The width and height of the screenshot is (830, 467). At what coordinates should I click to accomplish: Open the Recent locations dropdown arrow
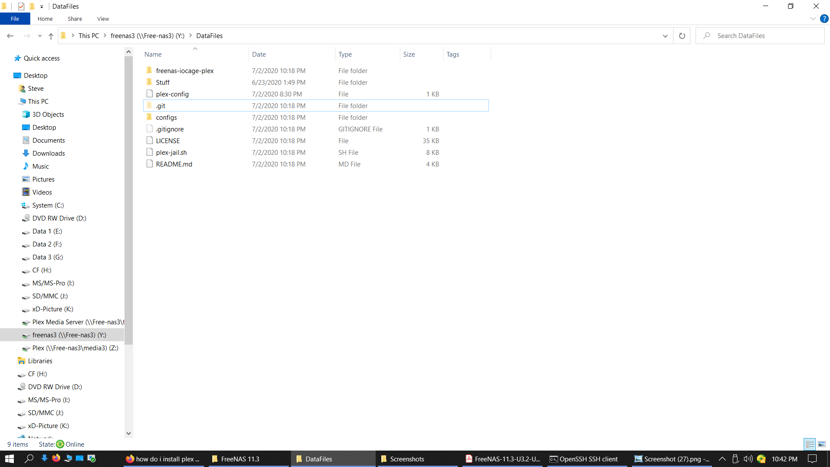(40, 36)
